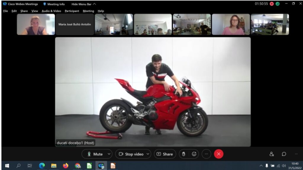Expand video options arrow next to Stop video
The image size is (303, 170).
coord(148,154)
